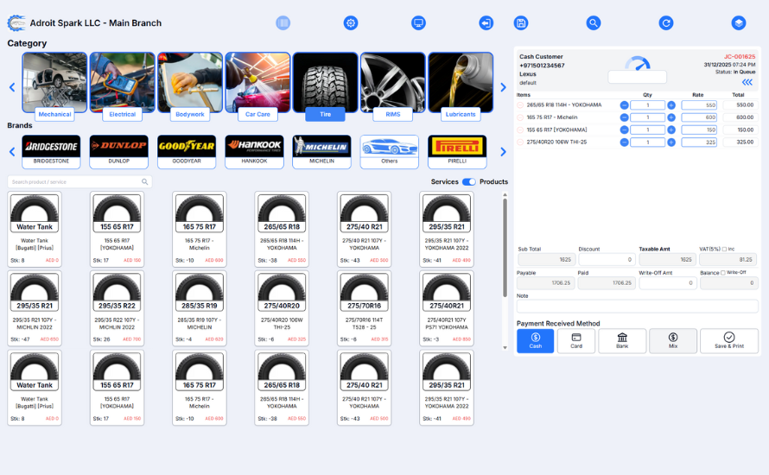Click the refresh icon in top toolbar

[x=666, y=23]
